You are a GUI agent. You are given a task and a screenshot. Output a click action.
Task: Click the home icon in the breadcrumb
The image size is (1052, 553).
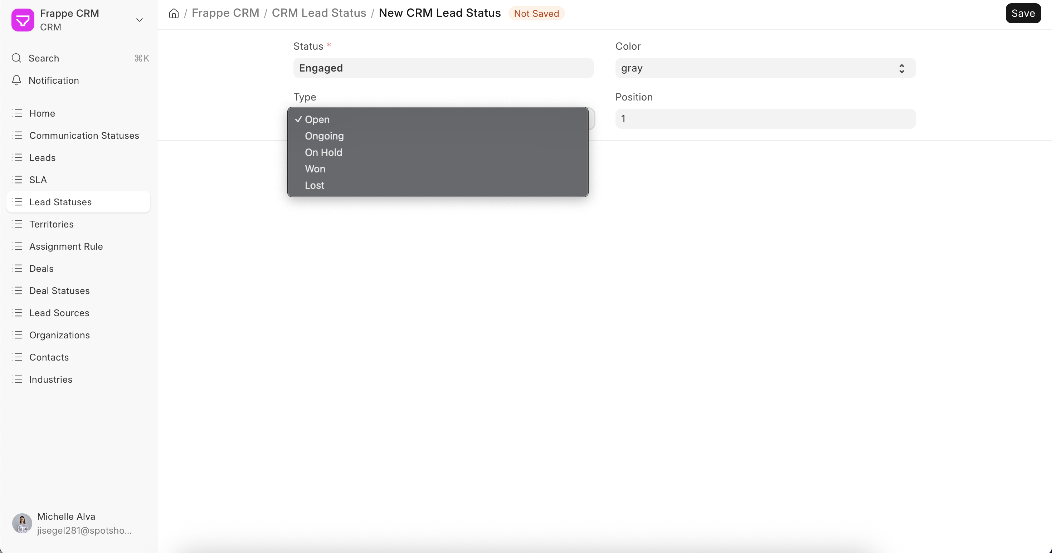point(174,14)
